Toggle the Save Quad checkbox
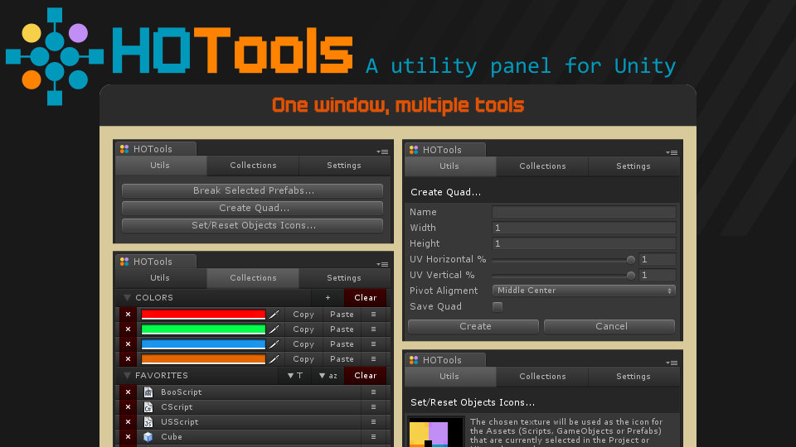Image resolution: width=796 pixels, height=447 pixels. 498,306
